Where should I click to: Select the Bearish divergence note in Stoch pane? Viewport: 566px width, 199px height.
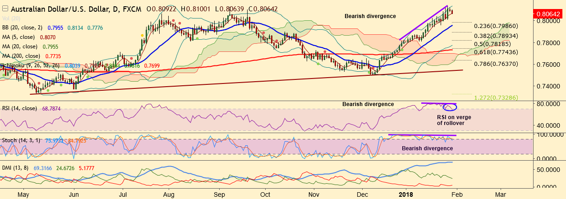point(428,148)
